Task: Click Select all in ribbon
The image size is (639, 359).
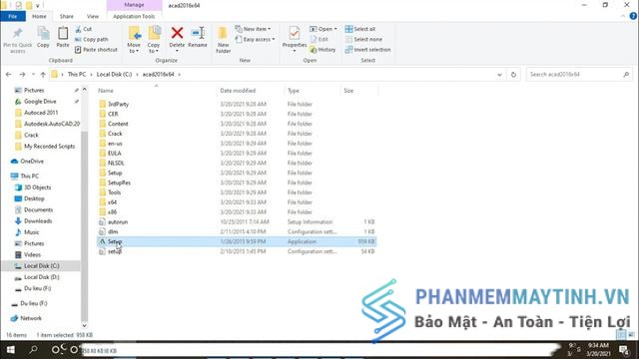Action: click(x=360, y=29)
